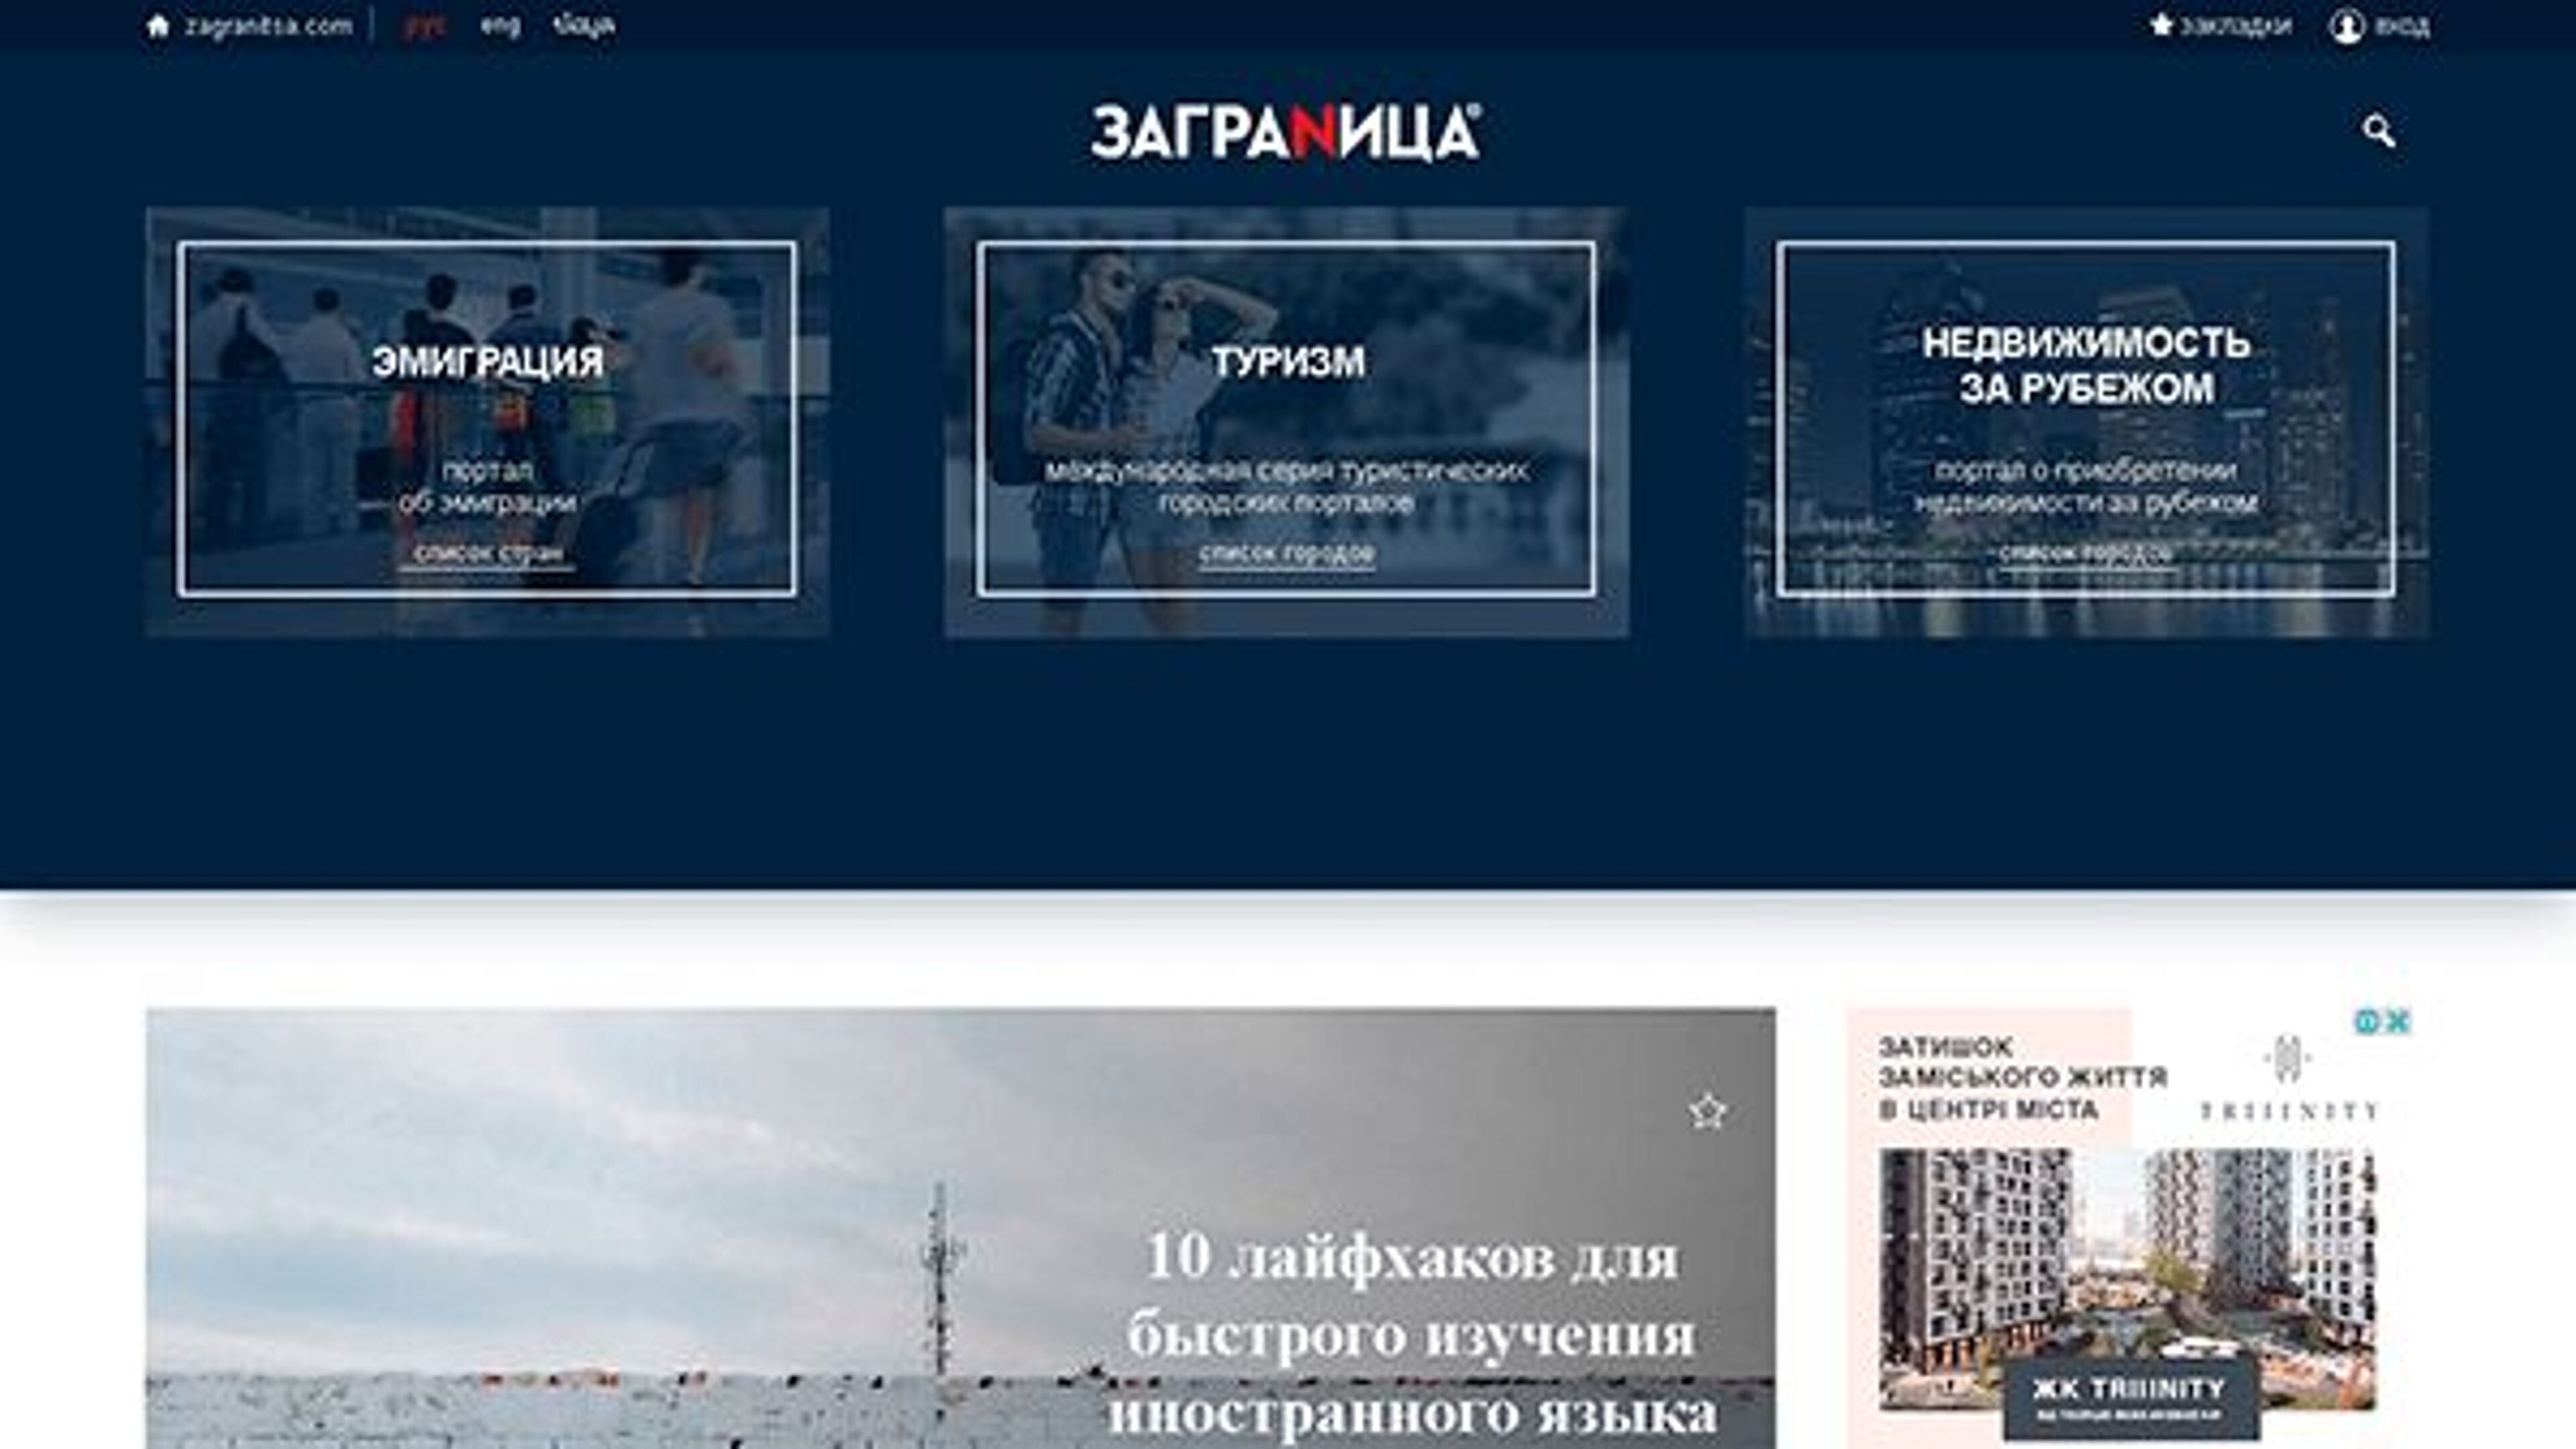Switch site language to укр
This screenshot has width=2576, height=1449.
tap(580, 26)
